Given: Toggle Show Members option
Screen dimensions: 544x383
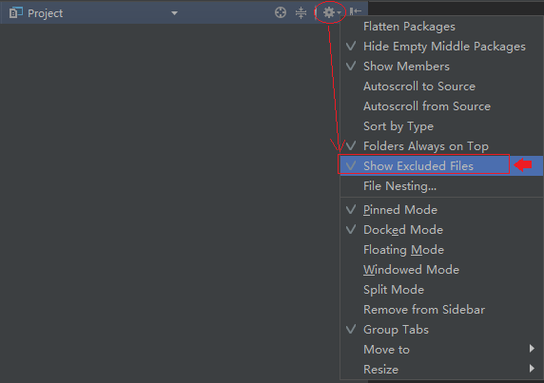Looking at the screenshot, I should pos(441,67).
